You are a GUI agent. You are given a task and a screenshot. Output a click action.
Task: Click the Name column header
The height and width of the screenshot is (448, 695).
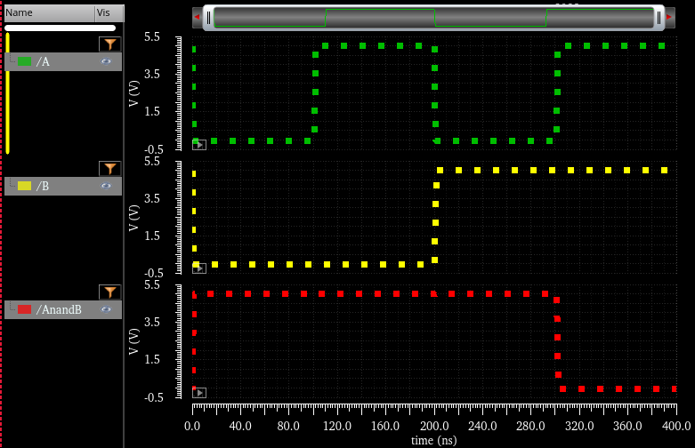point(49,12)
